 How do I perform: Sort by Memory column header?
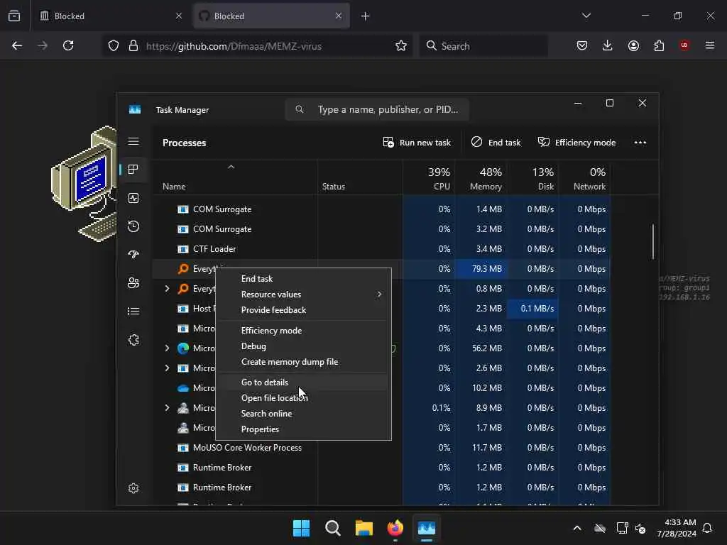tap(481, 178)
